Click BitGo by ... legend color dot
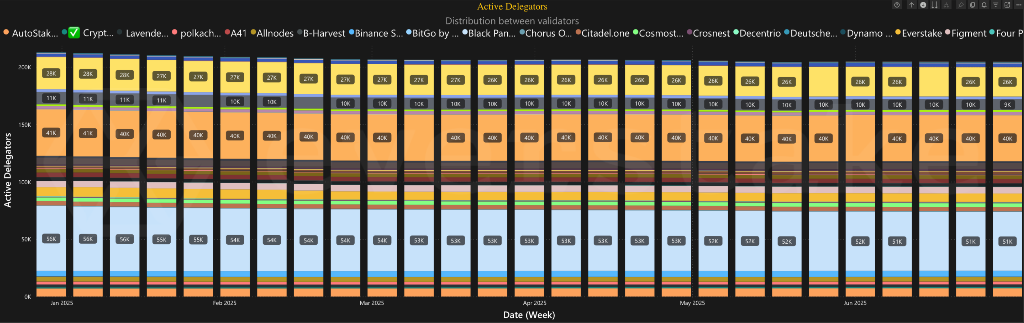This screenshot has height=323, width=1024. click(409, 32)
